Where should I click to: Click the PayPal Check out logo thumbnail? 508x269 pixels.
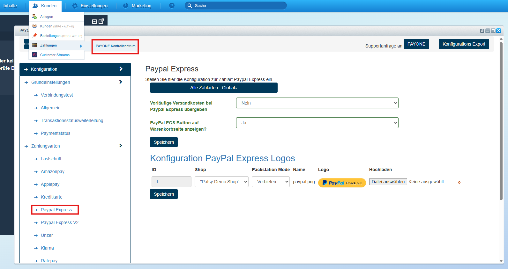(x=342, y=183)
